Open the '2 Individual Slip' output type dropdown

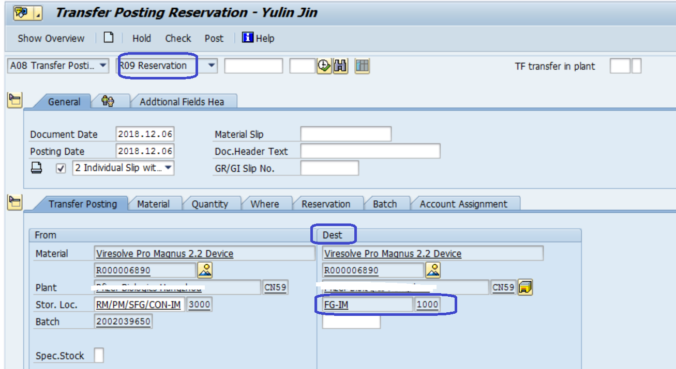pos(169,168)
